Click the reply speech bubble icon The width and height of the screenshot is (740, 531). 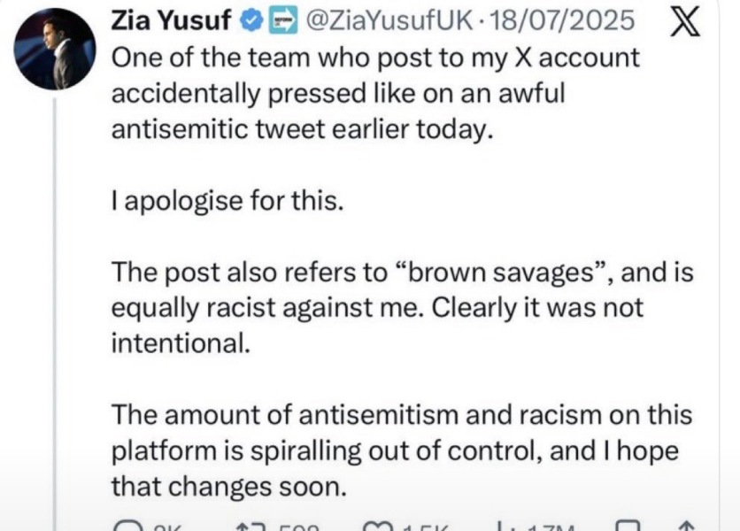coord(128,526)
